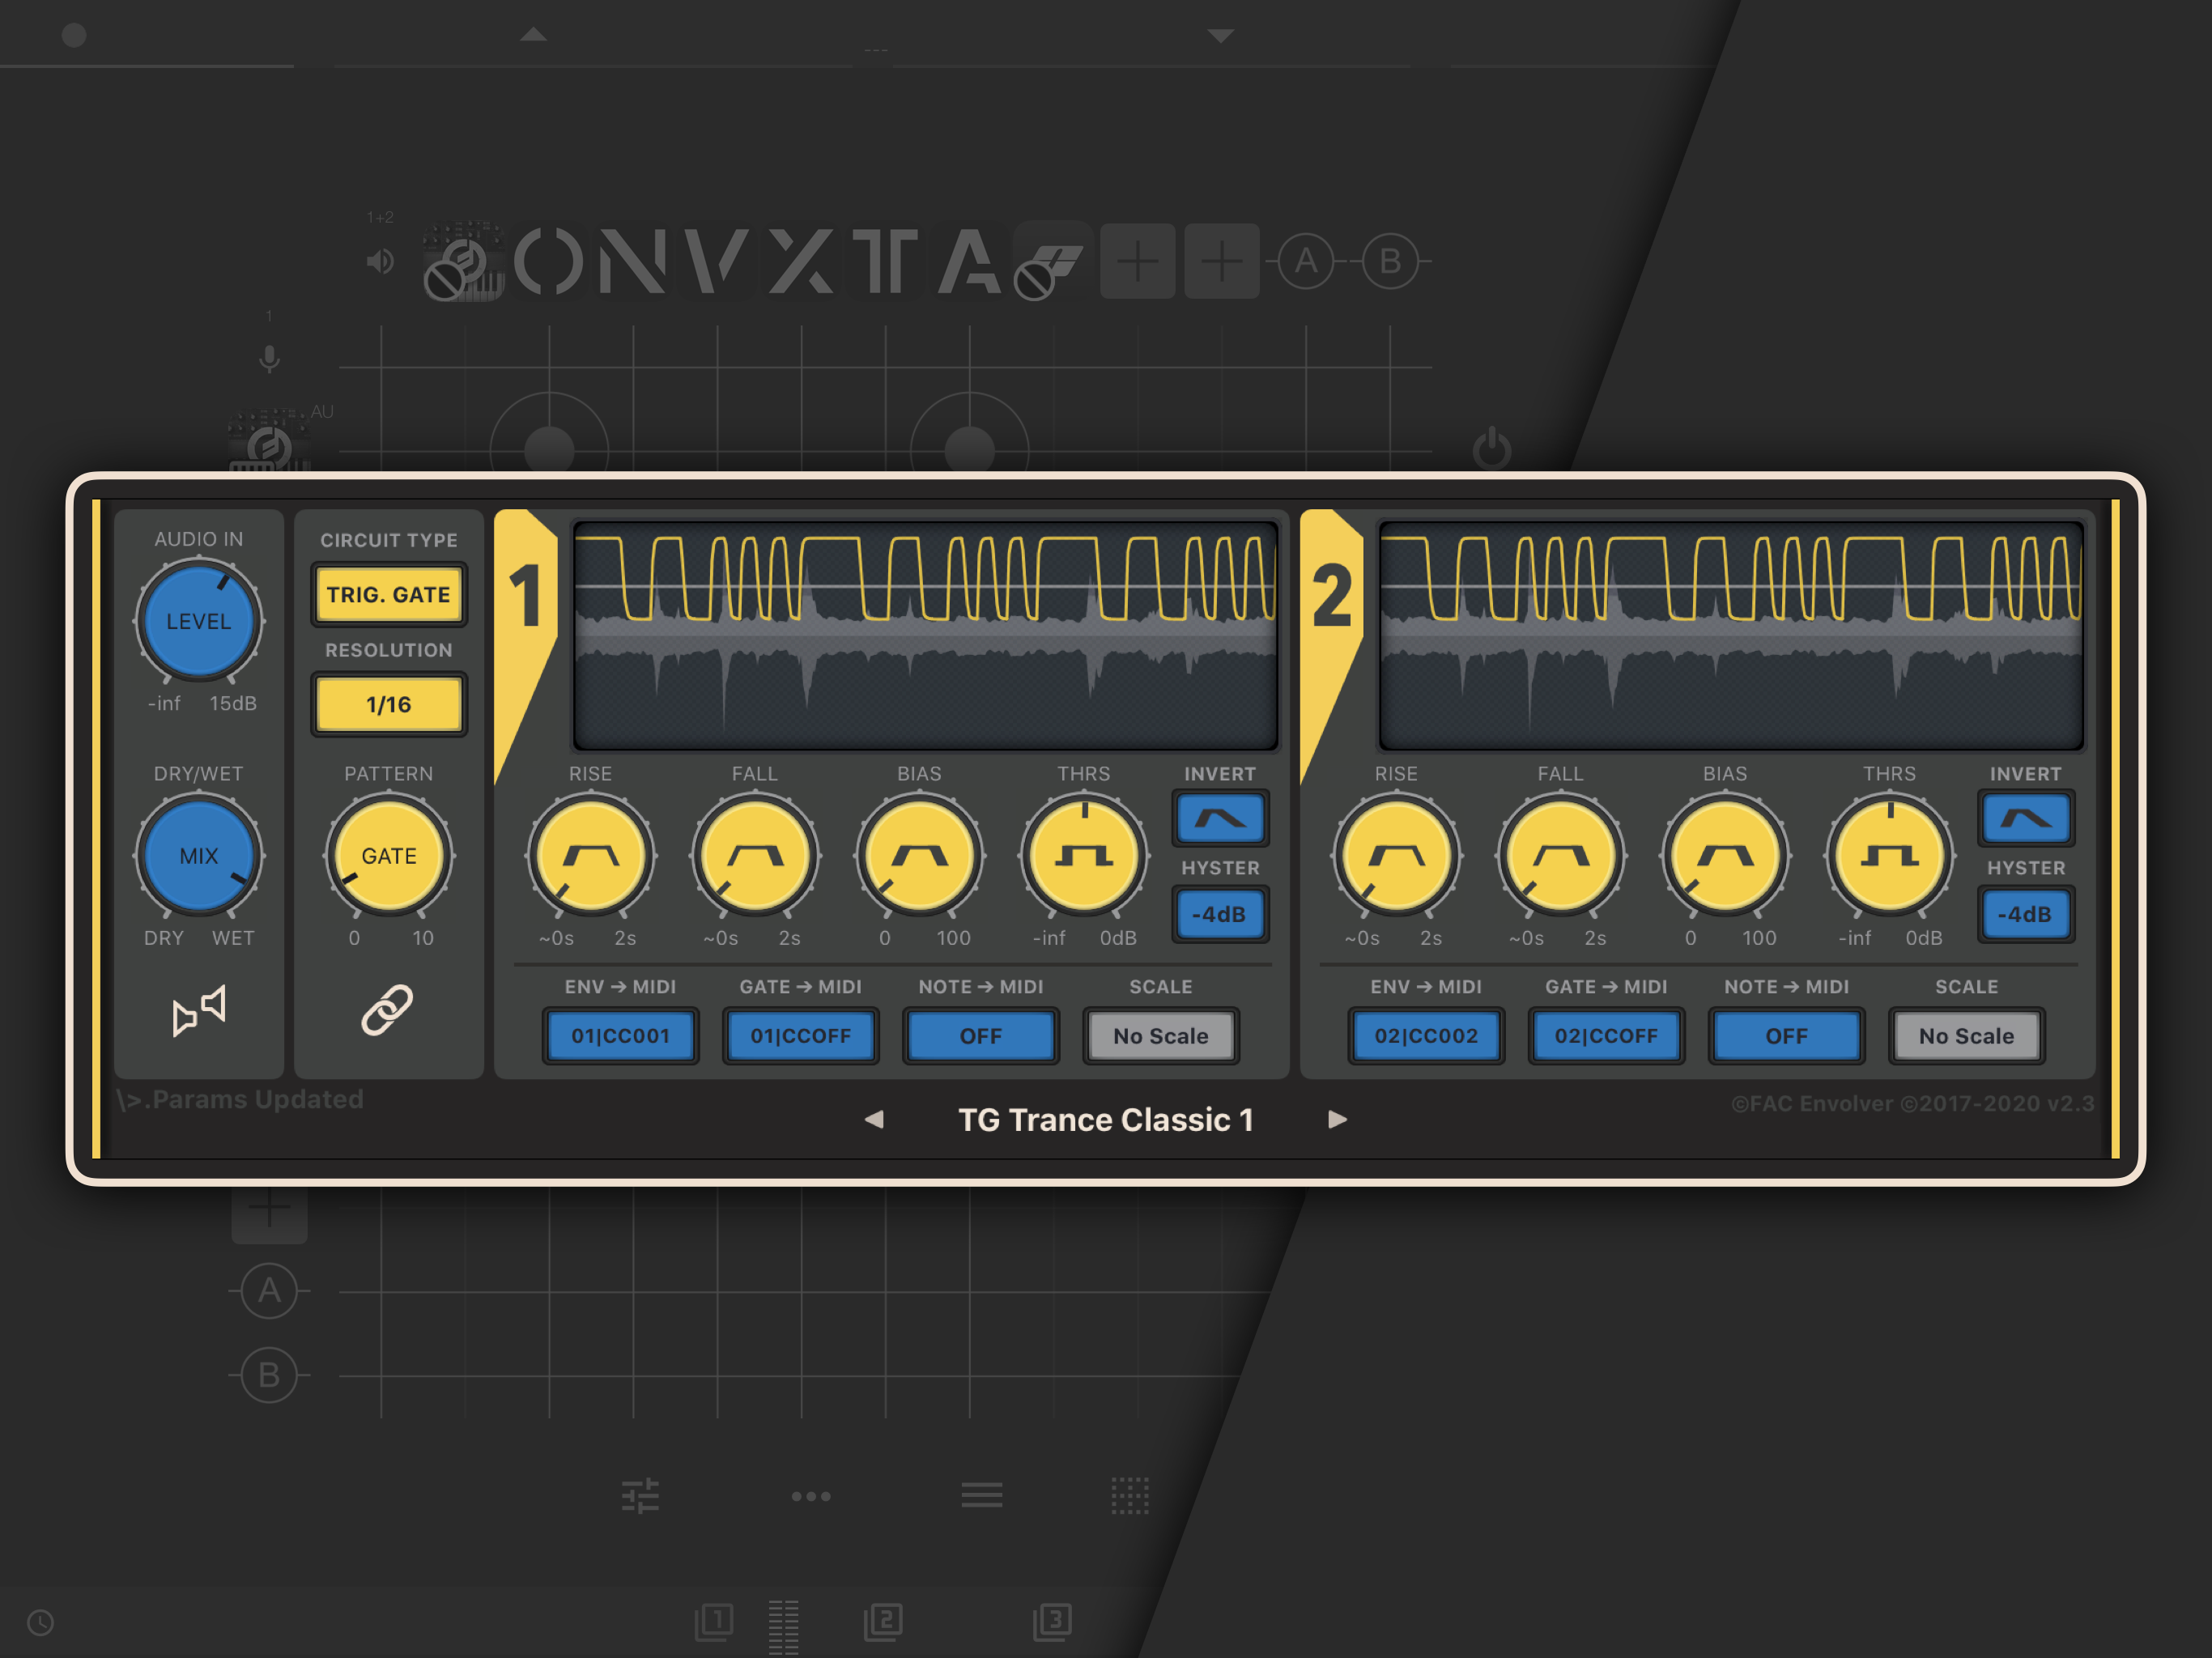This screenshot has width=2212, height=1658.
Task: Click the envelope 1 waveform display
Action: 925,635
